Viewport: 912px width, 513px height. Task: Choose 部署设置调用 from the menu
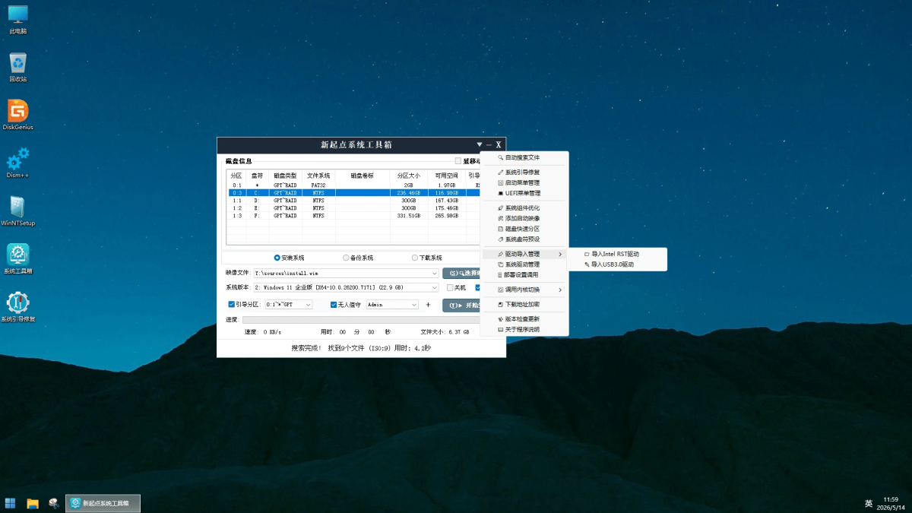pos(524,274)
